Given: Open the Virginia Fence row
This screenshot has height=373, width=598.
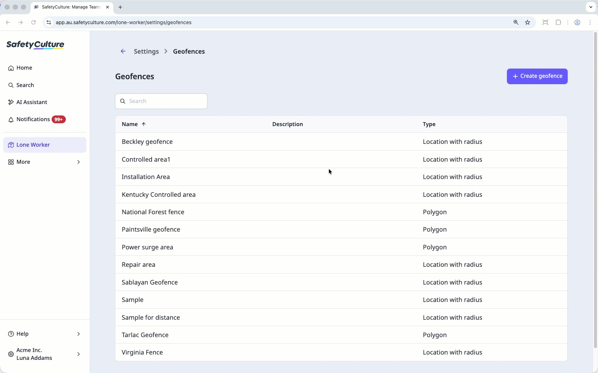Looking at the screenshot, I should pos(341,352).
